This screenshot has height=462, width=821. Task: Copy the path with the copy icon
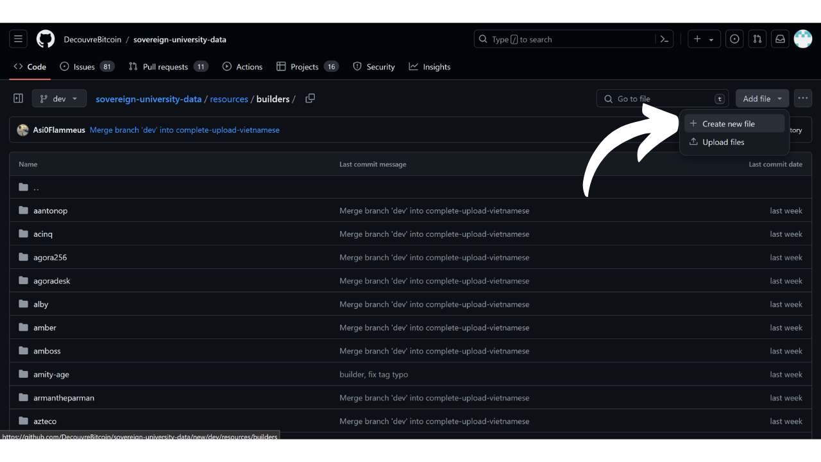point(310,99)
